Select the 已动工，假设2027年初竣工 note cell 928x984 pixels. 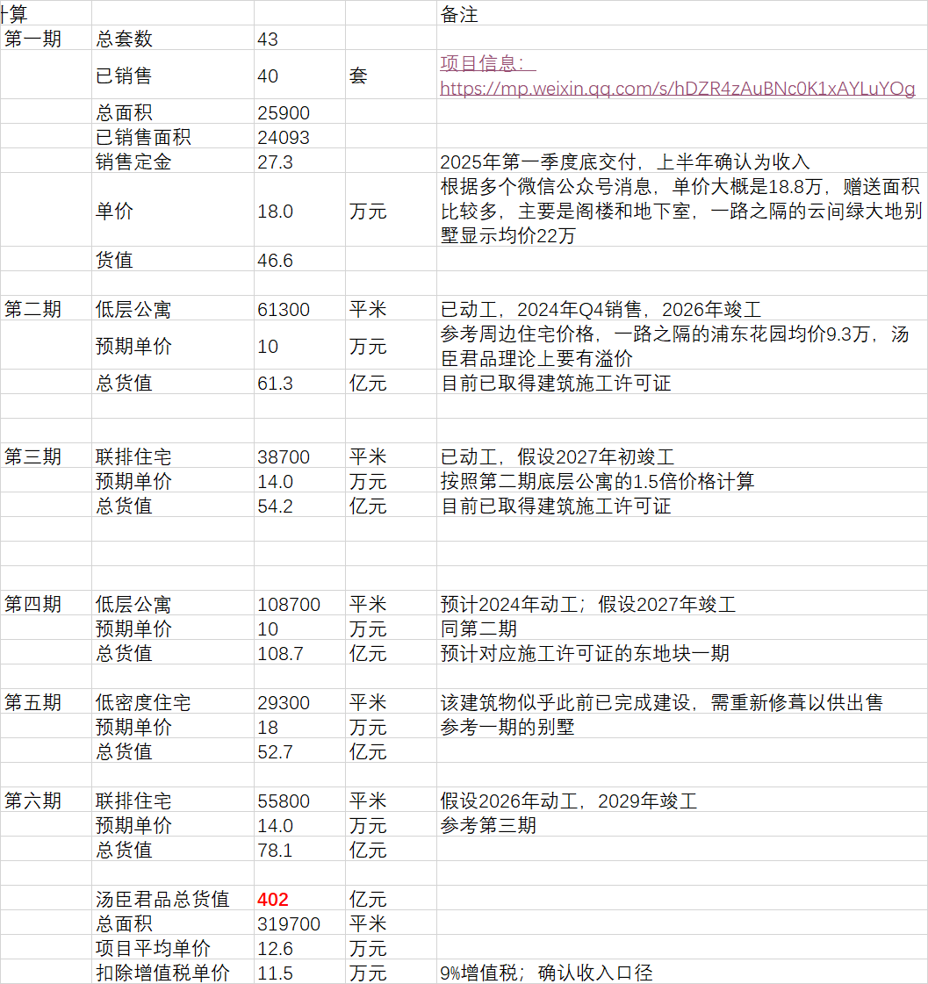682,456
